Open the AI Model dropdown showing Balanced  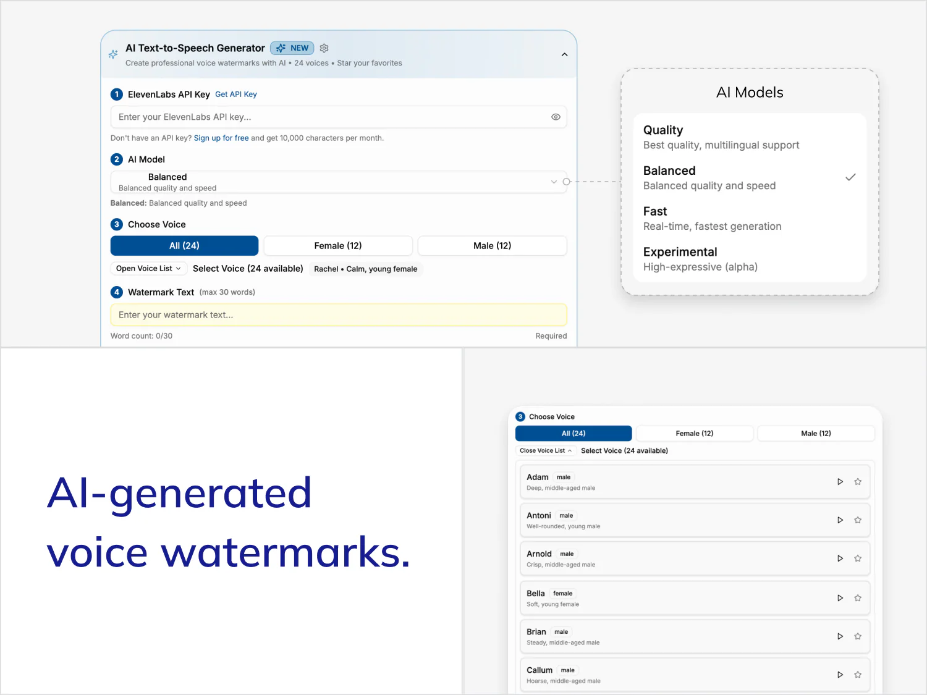(x=339, y=182)
